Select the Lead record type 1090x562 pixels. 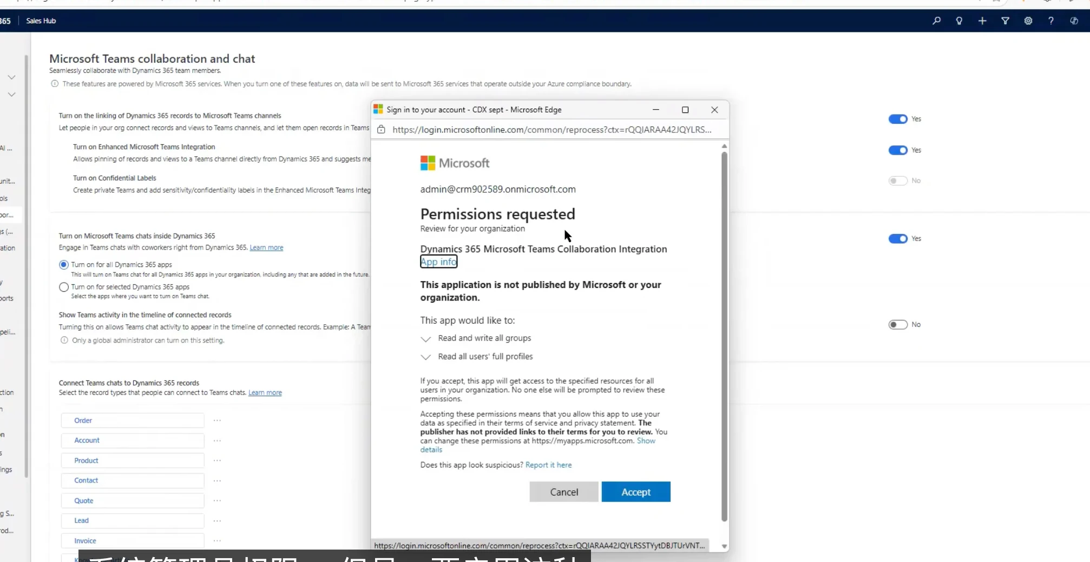pyautogui.click(x=133, y=520)
